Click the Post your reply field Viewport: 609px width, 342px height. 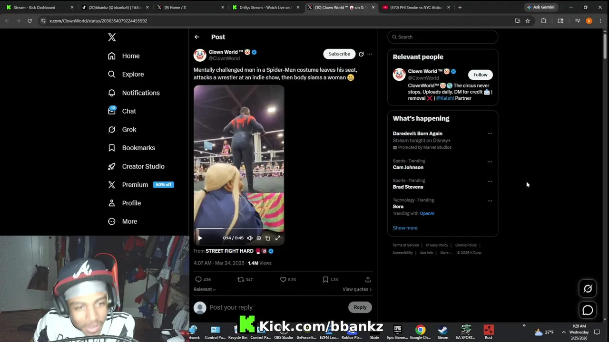pos(276,307)
